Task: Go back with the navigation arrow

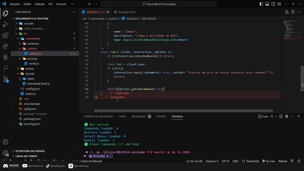Action: point(90,4)
